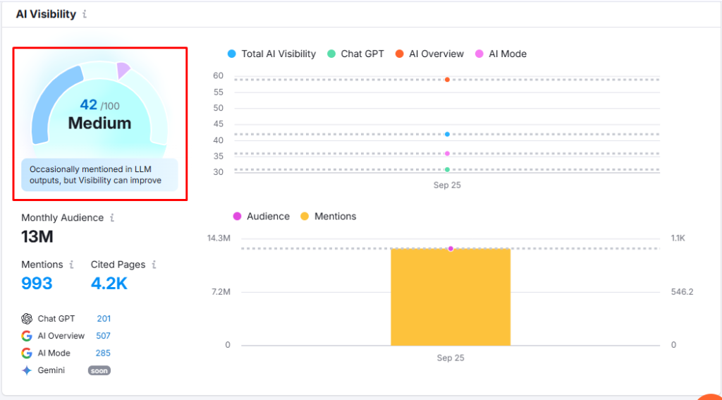Click the Chat GPT logo icon
722x400 pixels.
click(x=27, y=319)
